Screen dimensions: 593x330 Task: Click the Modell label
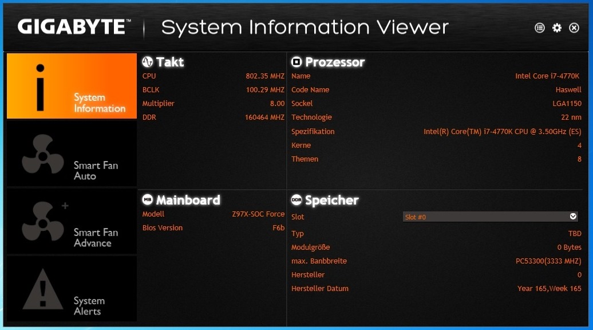(x=153, y=214)
